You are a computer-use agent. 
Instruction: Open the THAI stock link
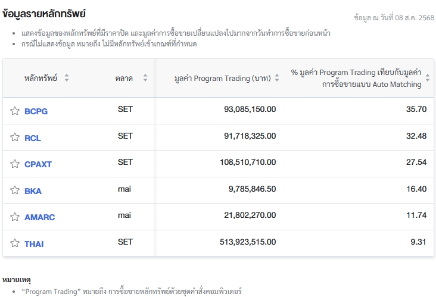click(34, 244)
